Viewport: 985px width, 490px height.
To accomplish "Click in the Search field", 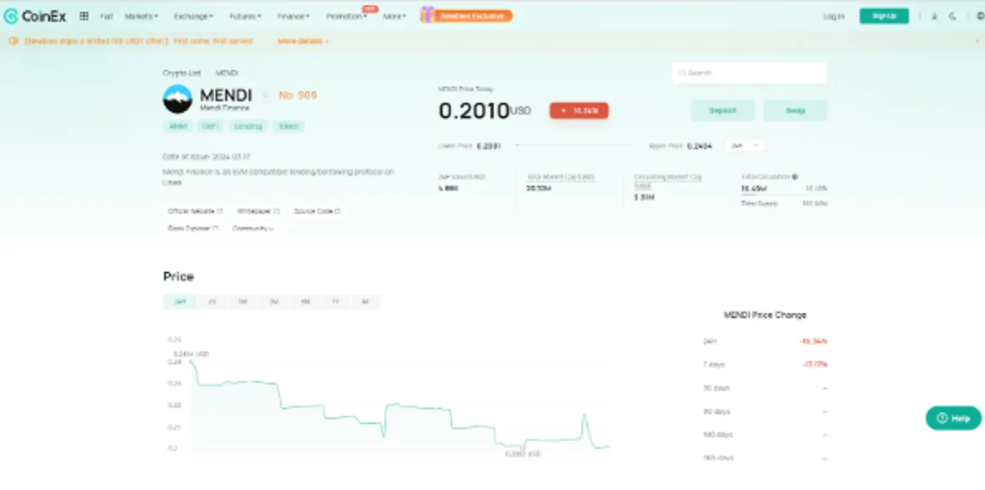I will tap(750, 73).
